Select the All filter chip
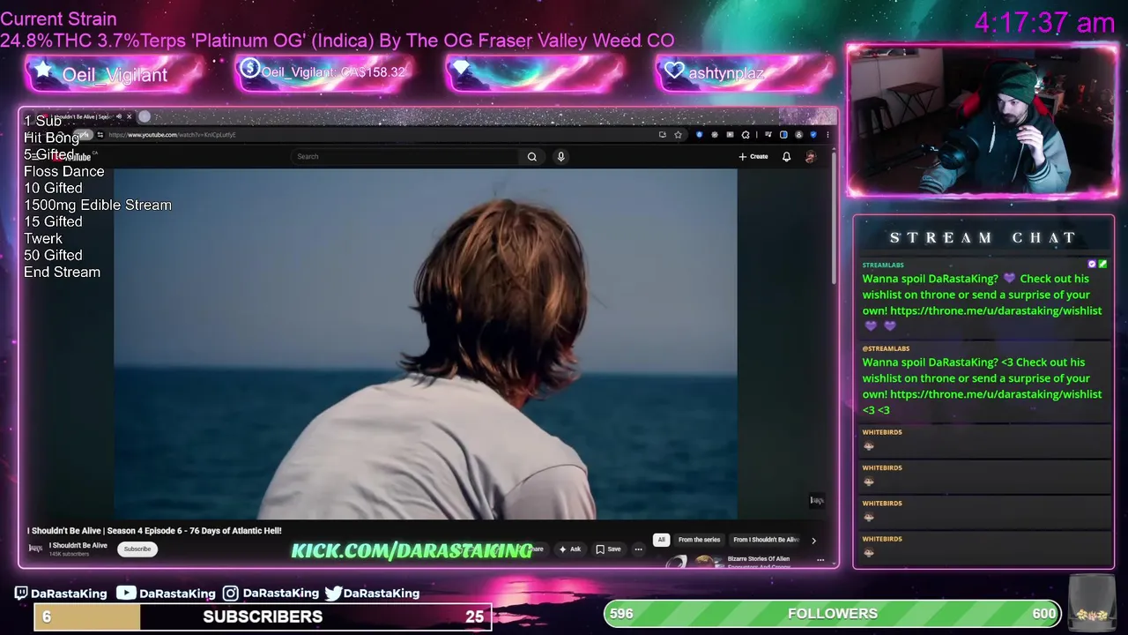The width and height of the screenshot is (1128, 635). (661, 540)
